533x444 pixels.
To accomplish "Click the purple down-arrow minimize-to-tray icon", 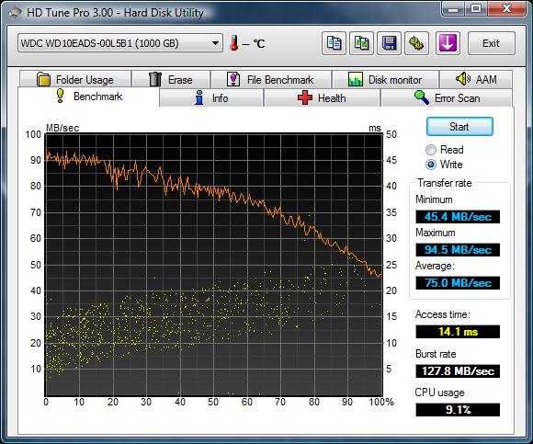I will tap(448, 43).
